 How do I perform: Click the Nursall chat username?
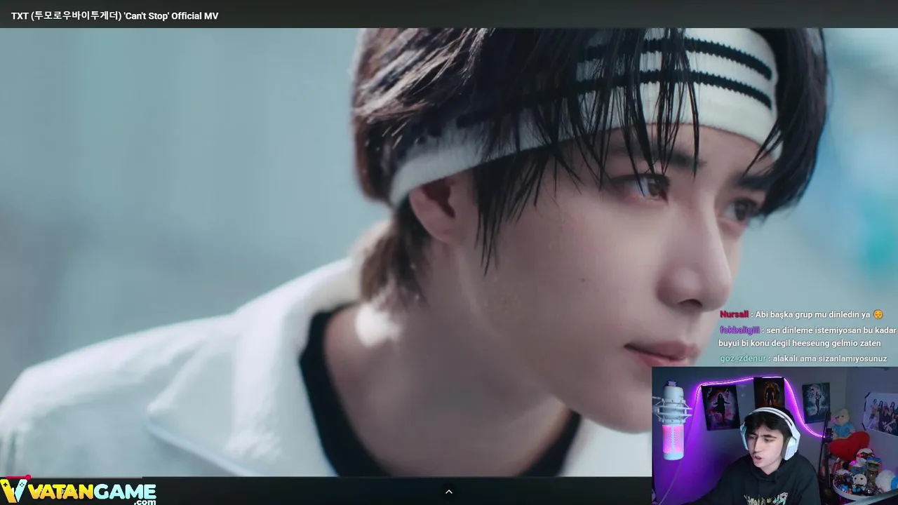click(734, 315)
